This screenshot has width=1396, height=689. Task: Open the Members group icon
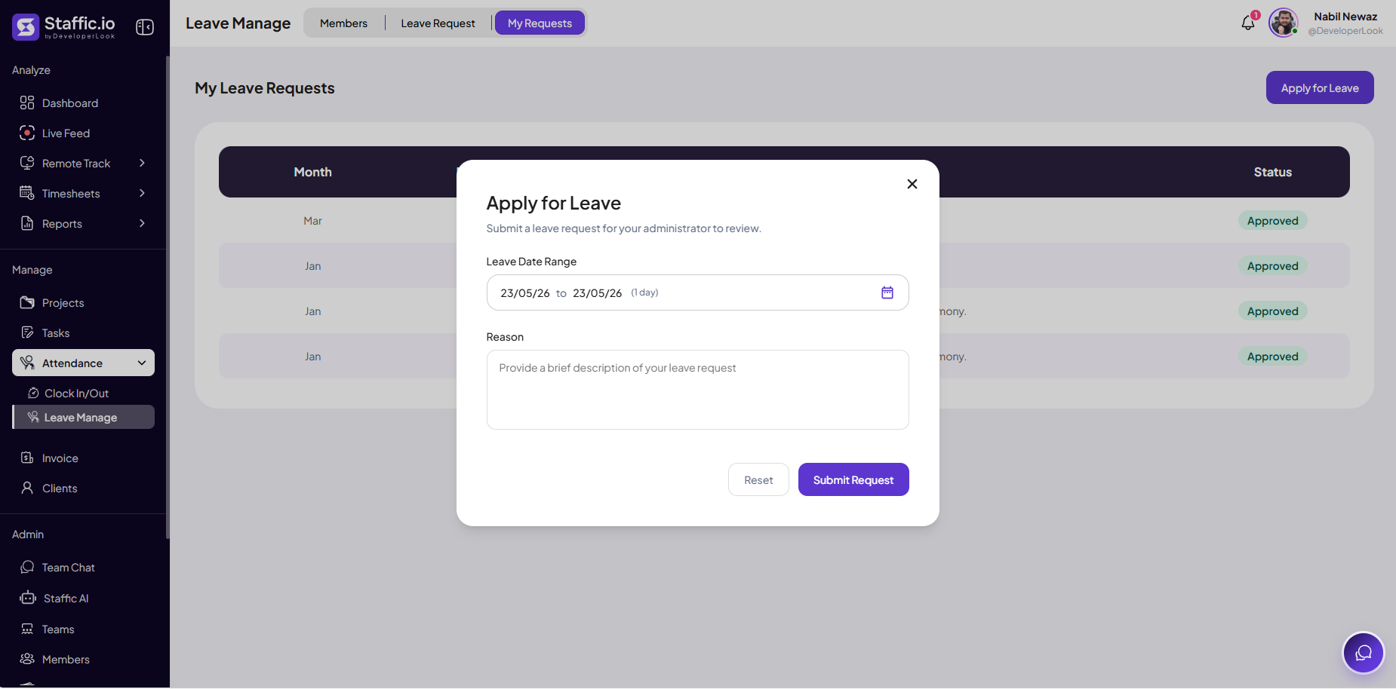pos(27,659)
